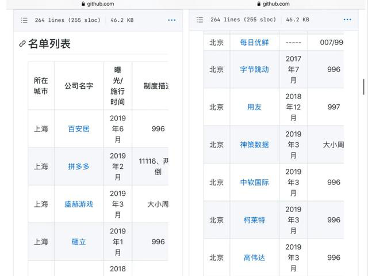Click the github.com address in the left pane
Screen dimensions: 368x276
(x=101, y=4)
